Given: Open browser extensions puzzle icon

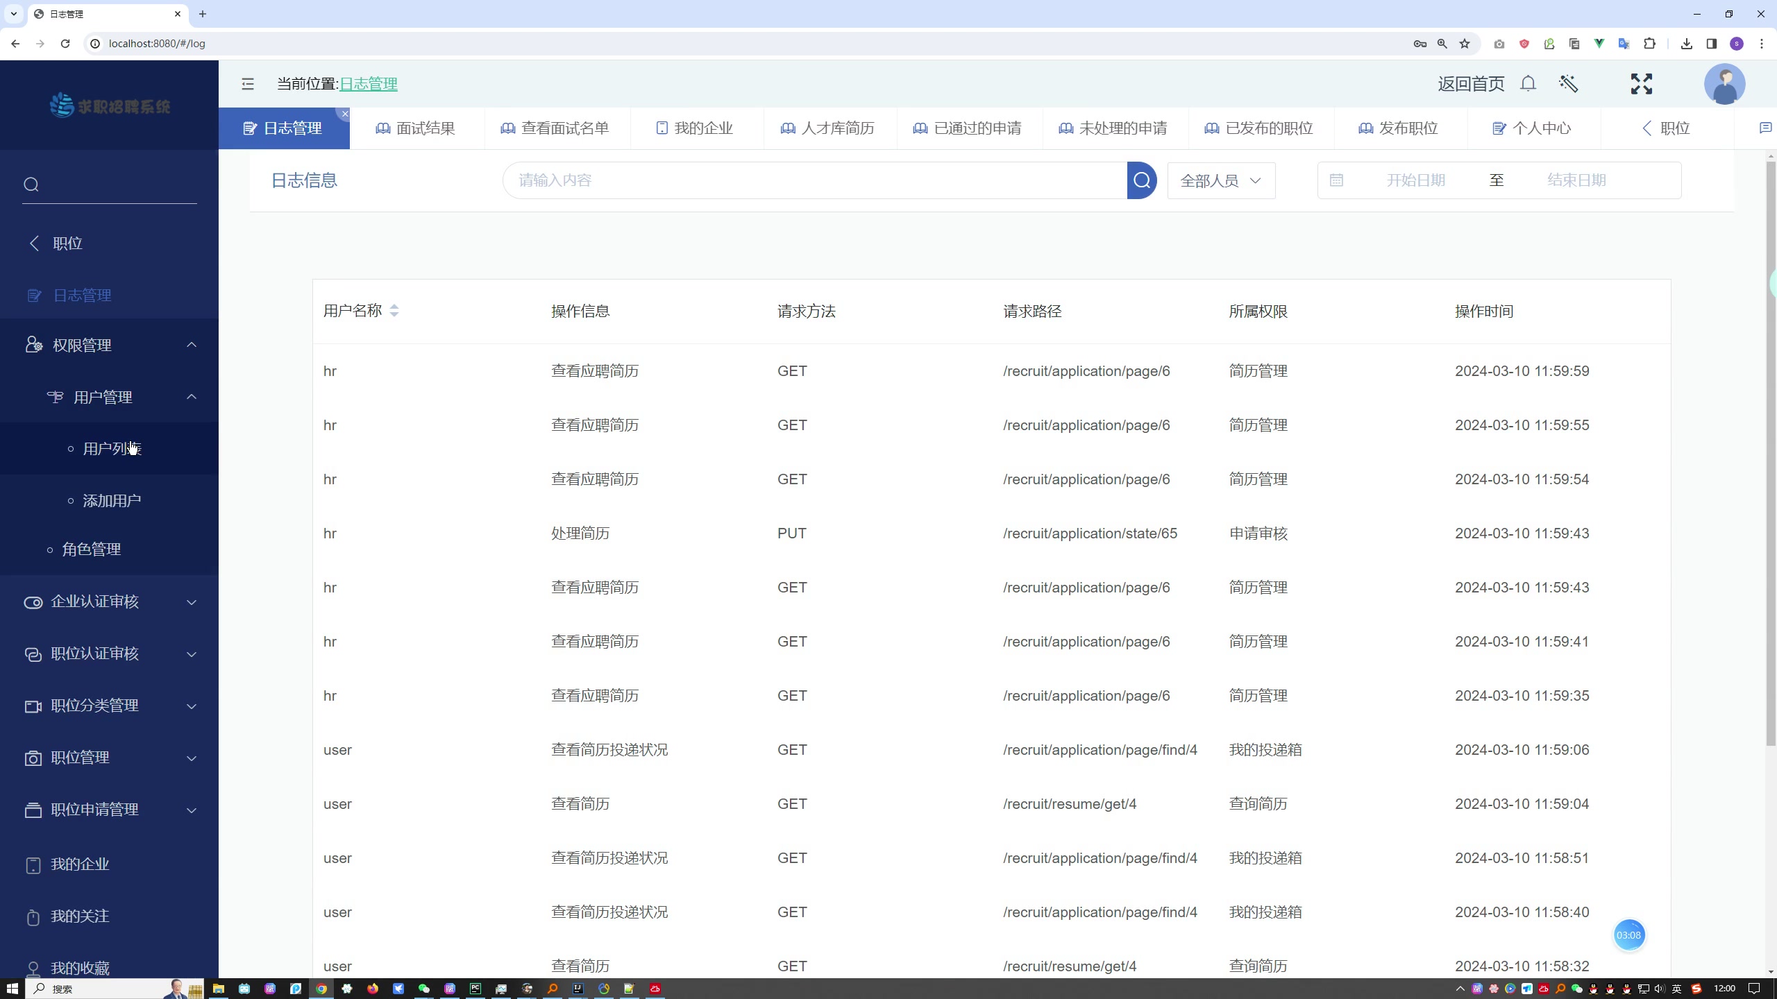Looking at the screenshot, I should [x=1649, y=44].
